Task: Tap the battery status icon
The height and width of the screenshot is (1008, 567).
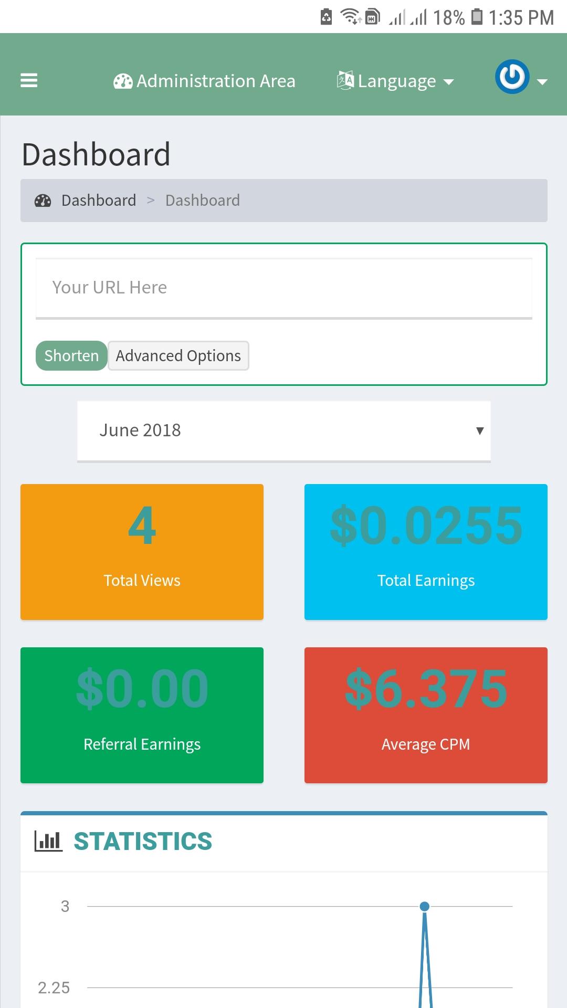Action: pos(477,17)
